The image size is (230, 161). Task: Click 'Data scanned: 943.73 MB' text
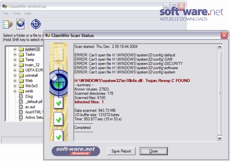[95, 110]
